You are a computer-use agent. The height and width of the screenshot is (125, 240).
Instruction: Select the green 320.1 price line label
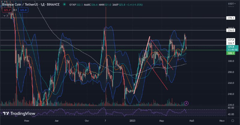pyautogui.click(x=231, y=53)
